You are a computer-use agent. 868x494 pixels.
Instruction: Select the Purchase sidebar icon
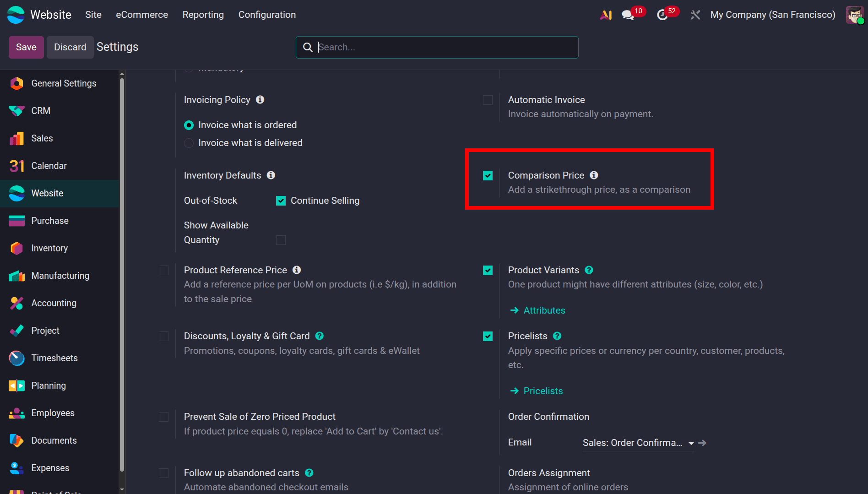coord(16,221)
